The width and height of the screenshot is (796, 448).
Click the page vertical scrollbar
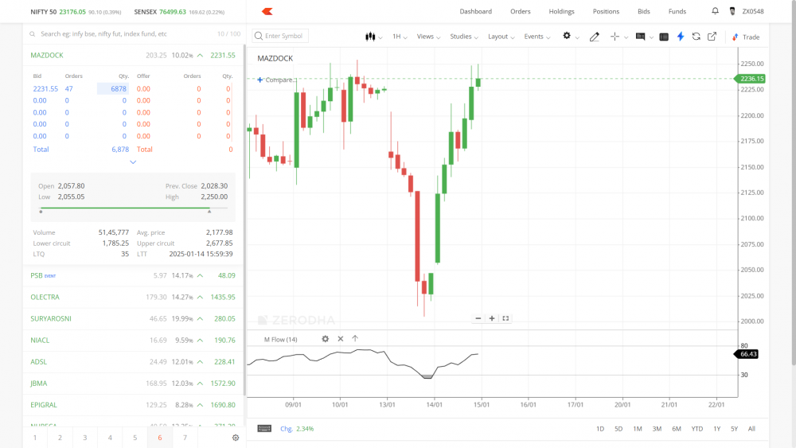coord(794,183)
